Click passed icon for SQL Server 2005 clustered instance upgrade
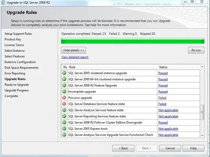Viewport: 210px width, 157px height. (x=64, y=73)
